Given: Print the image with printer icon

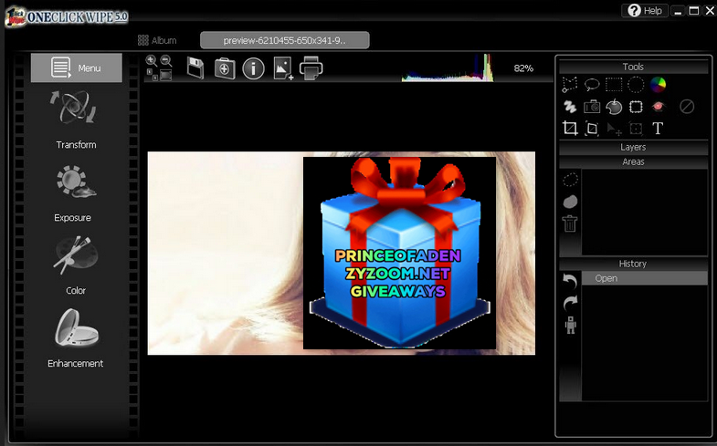Looking at the screenshot, I should (311, 67).
